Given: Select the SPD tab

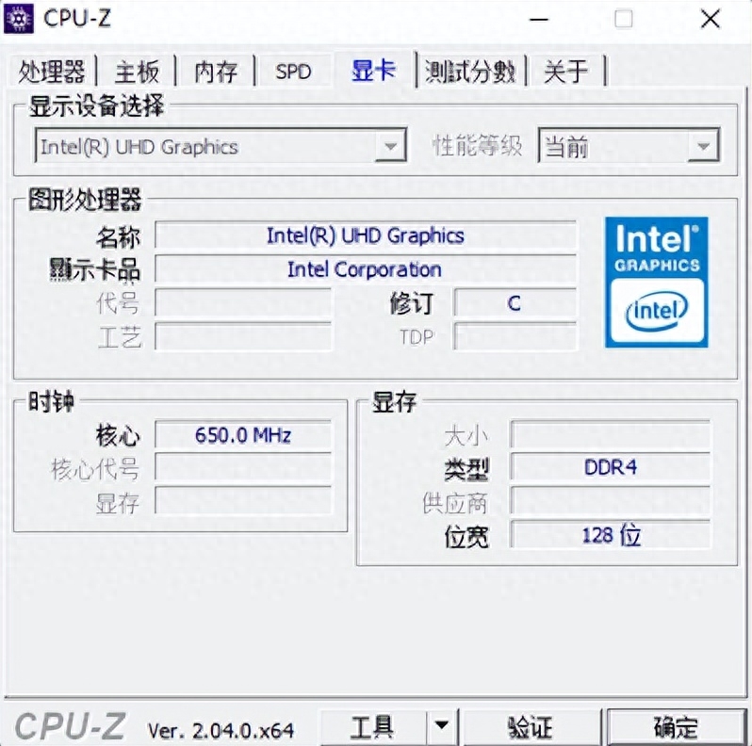Looking at the screenshot, I should [293, 72].
